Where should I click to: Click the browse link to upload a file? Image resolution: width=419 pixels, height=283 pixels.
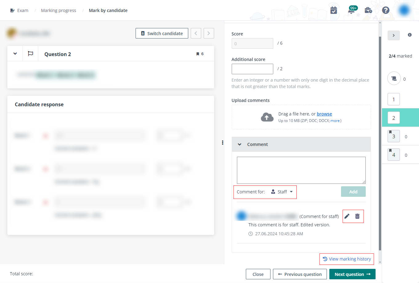[x=324, y=114]
